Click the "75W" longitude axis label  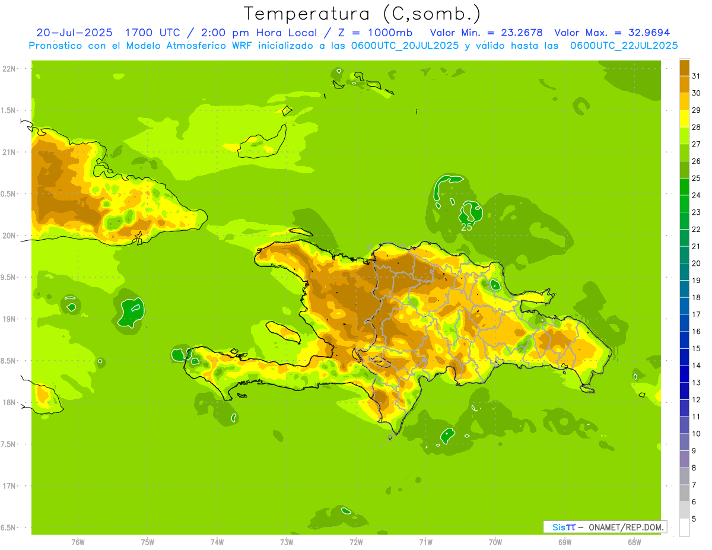[x=148, y=542]
